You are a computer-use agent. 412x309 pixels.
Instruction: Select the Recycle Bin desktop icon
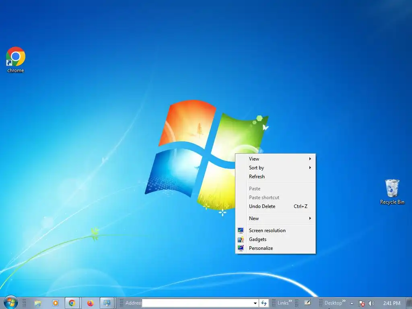point(392,192)
